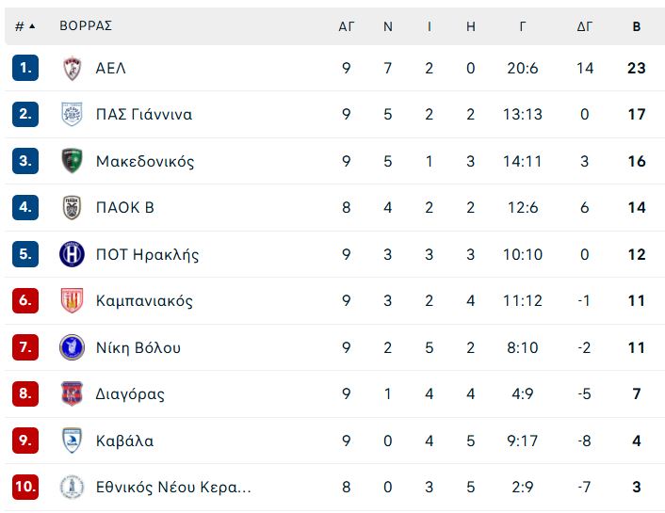This screenshot has width=665, height=513.
Task: Click the red position badge number 10
Action: 25,487
